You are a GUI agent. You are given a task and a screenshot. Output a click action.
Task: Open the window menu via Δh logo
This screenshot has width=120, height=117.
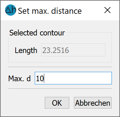tap(11, 10)
